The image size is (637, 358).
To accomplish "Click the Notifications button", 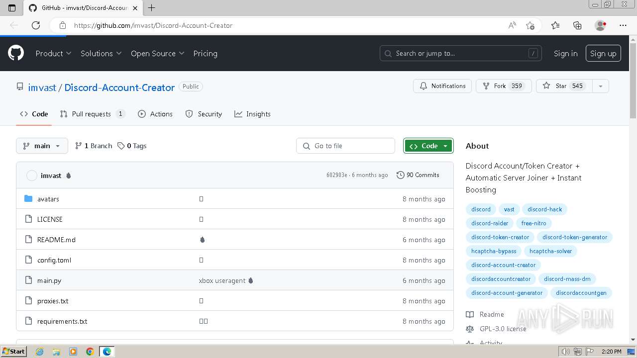I will pyautogui.click(x=442, y=86).
